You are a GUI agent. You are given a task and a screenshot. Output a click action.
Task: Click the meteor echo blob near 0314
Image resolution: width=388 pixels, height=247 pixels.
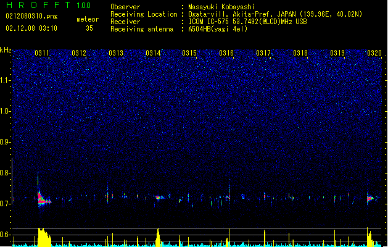tap(159, 198)
